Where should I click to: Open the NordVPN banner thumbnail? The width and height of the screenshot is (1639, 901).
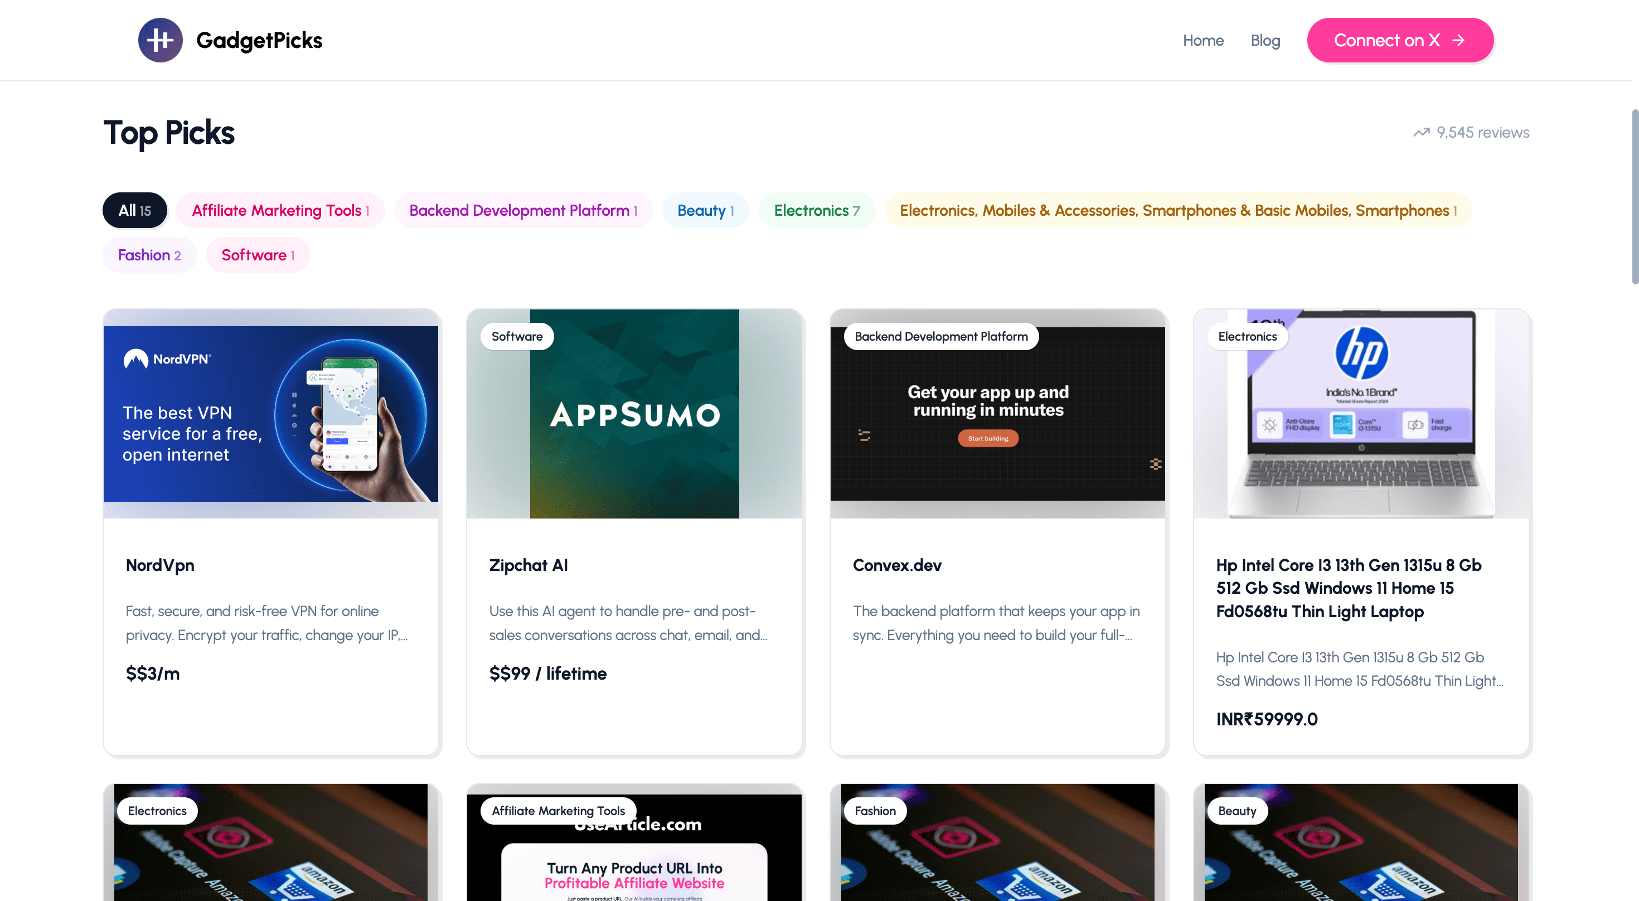[x=271, y=414]
